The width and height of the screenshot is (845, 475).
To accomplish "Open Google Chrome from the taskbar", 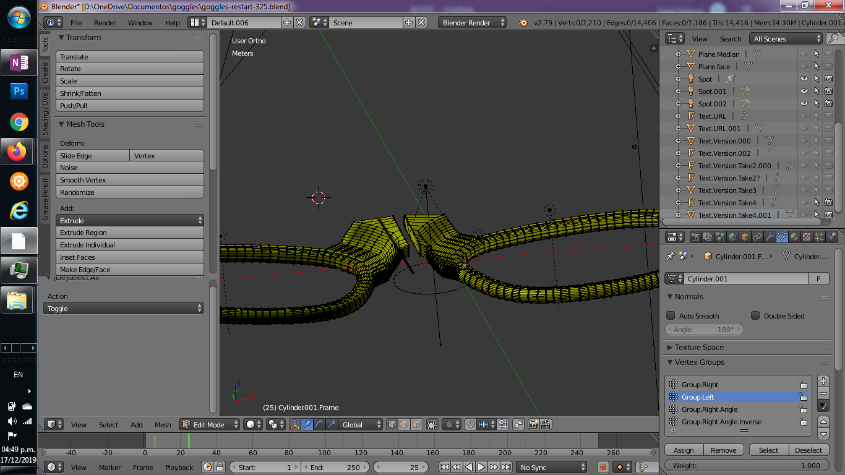I will point(19,122).
